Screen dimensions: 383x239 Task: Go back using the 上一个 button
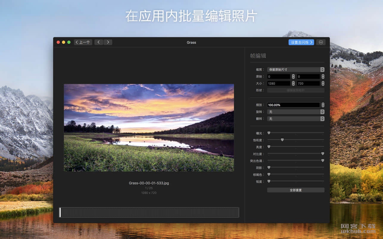click(x=83, y=42)
